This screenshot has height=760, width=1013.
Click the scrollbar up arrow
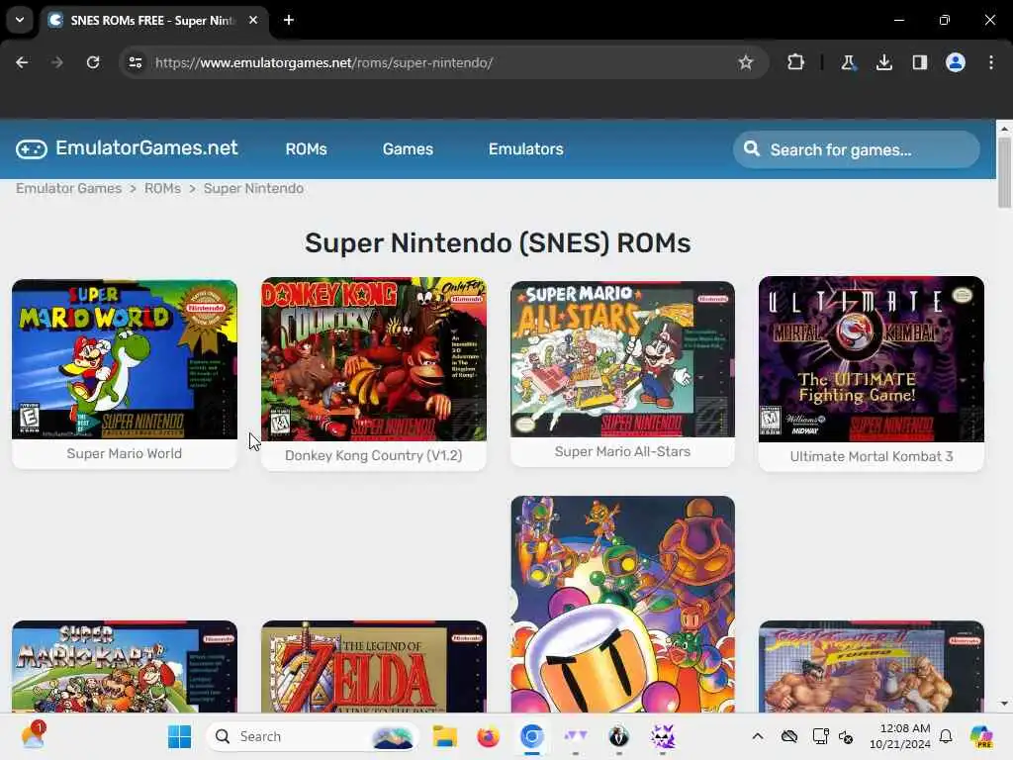click(x=1004, y=128)
